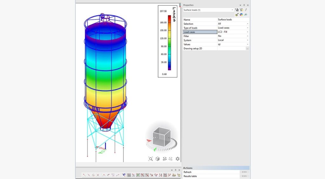Click the red X icon right of highlighted snaps

click(152, 175)
